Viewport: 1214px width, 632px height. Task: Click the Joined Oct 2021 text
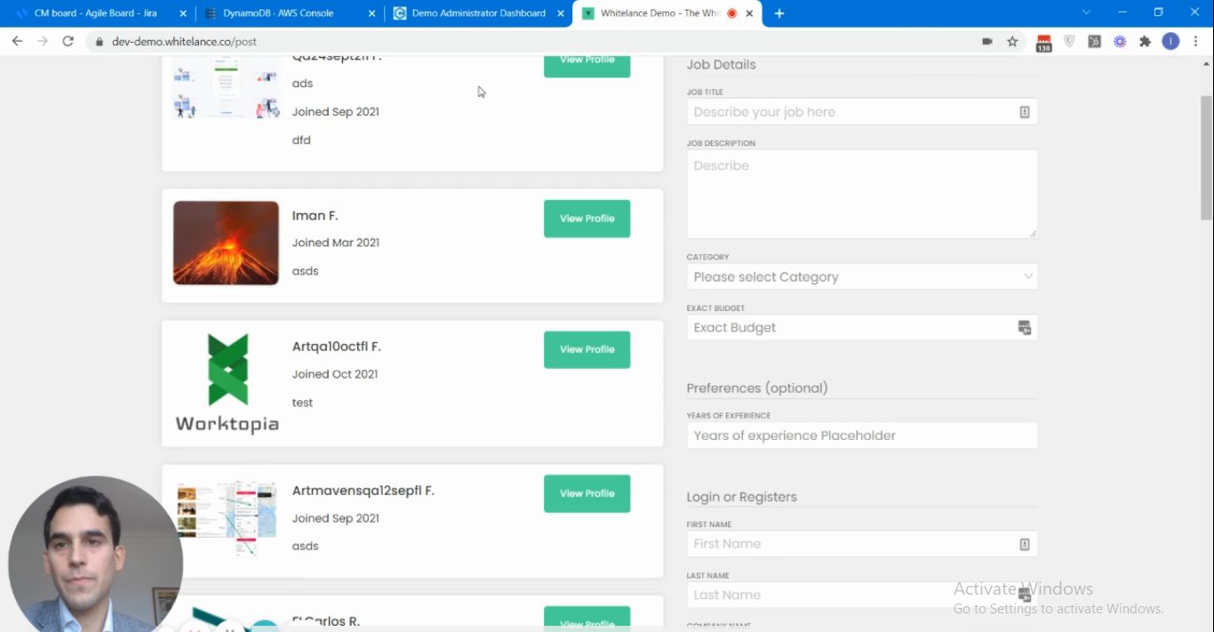(x=335, y=374)
